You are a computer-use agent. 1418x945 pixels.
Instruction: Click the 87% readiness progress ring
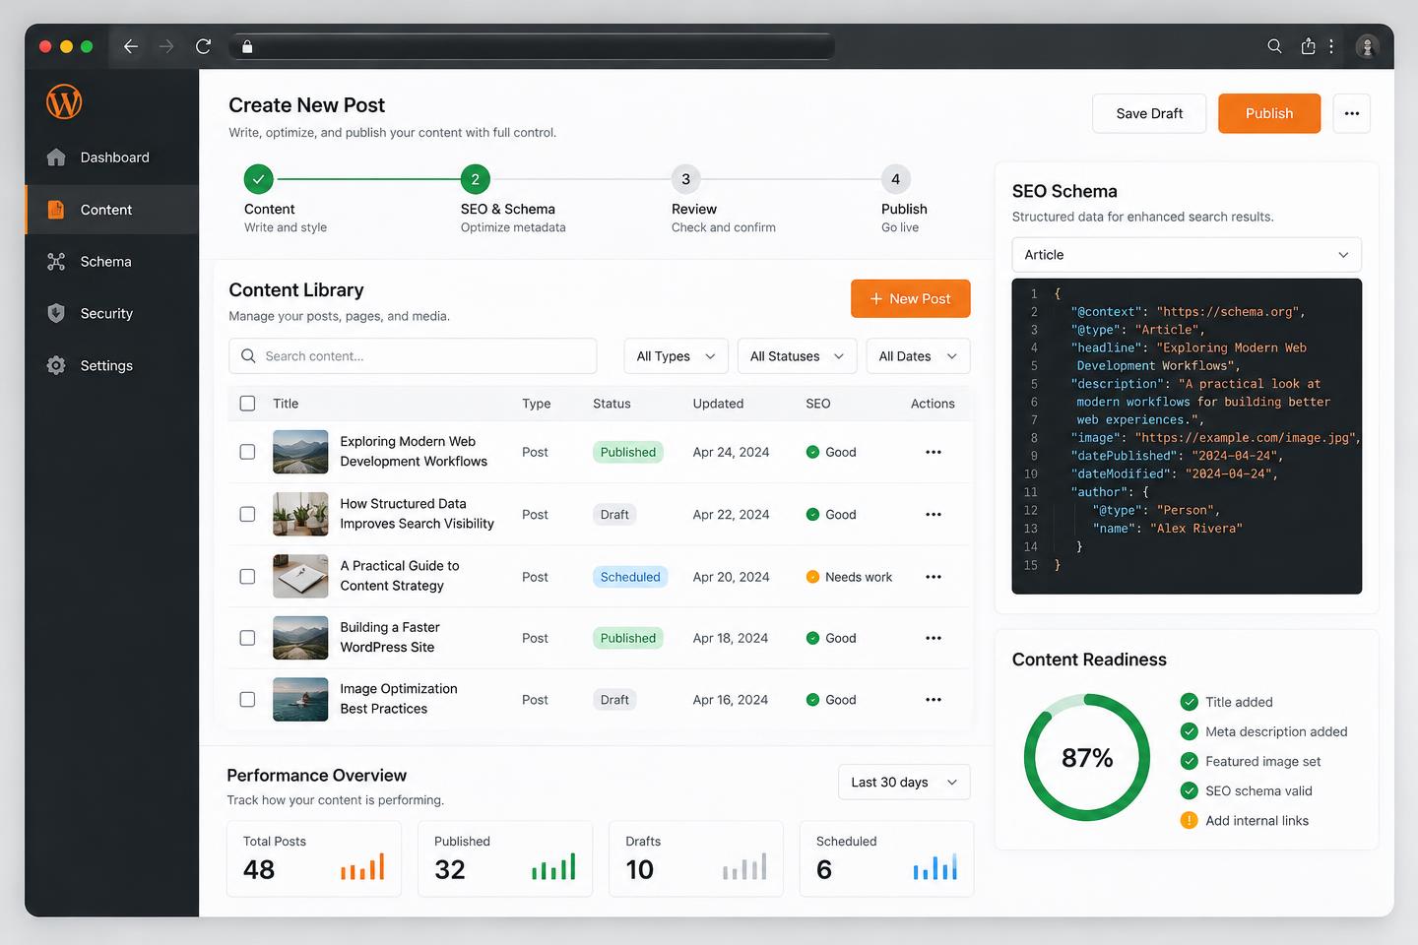[1087, 758]
